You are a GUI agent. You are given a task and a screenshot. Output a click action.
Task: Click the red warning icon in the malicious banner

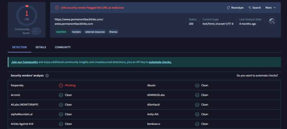(x=57, y=8)
